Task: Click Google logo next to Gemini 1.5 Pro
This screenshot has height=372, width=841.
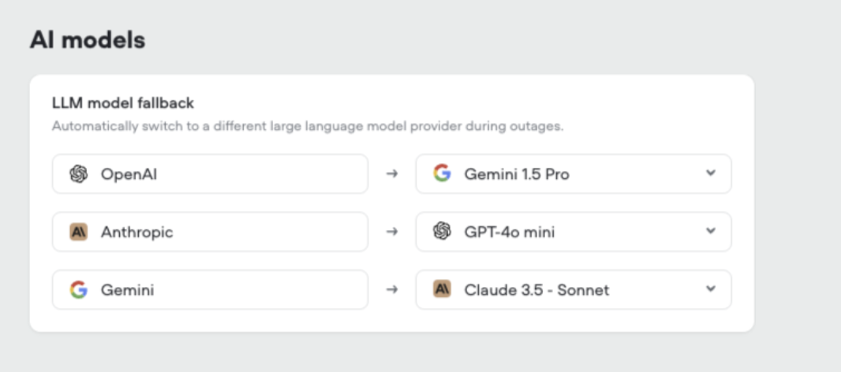Action: click(442, 174)
